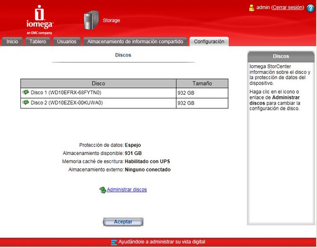Click the Discos help panel header
Screen dimensions: 317x248
281,56
